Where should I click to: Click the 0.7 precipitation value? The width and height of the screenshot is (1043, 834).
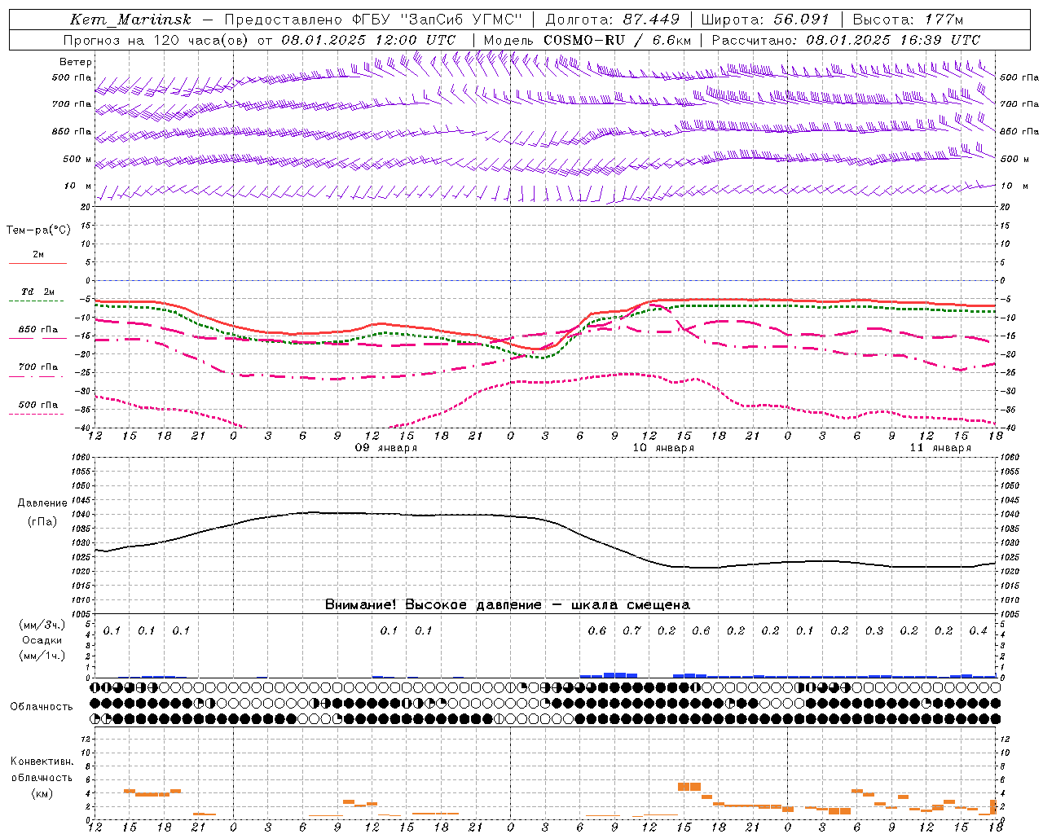632,630
